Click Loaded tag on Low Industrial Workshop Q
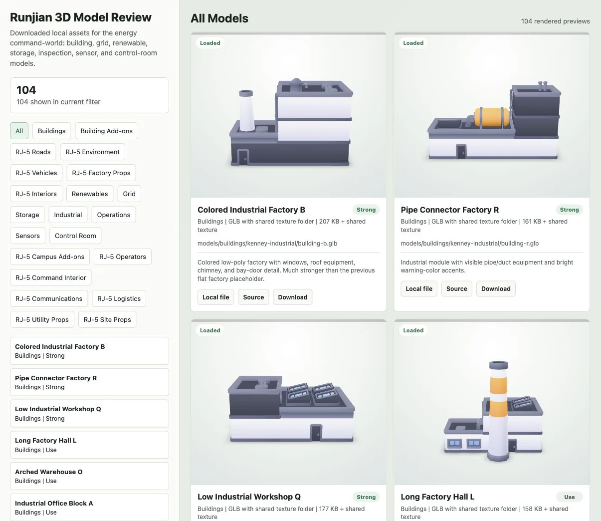The height and width of the screenshot is (521, 601). pos(210,330)
